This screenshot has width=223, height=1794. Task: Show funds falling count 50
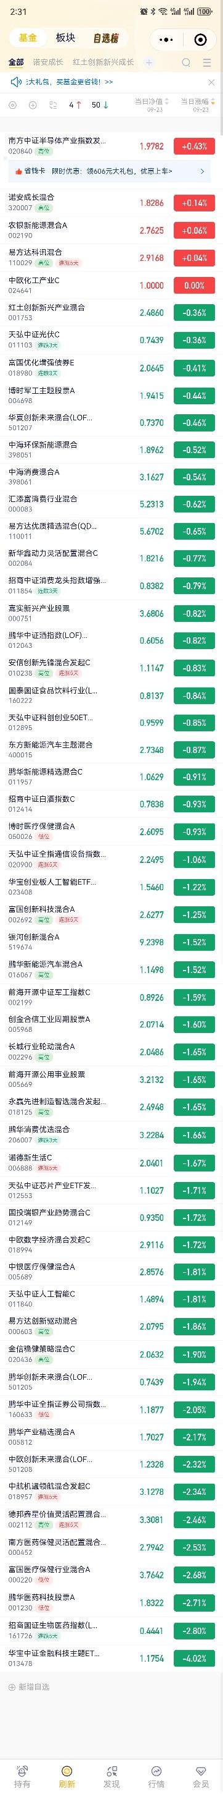click(x=100, y=105)
